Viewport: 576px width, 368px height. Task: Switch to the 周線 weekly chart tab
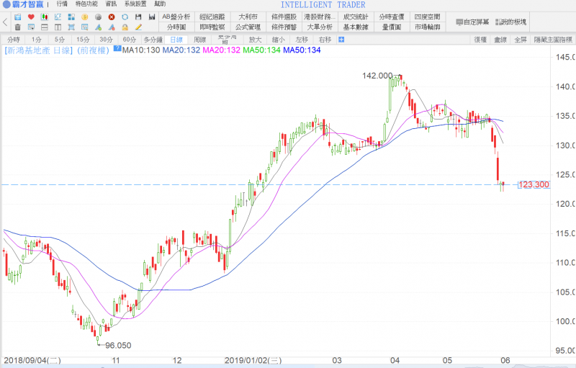click(x=199, y=40)
